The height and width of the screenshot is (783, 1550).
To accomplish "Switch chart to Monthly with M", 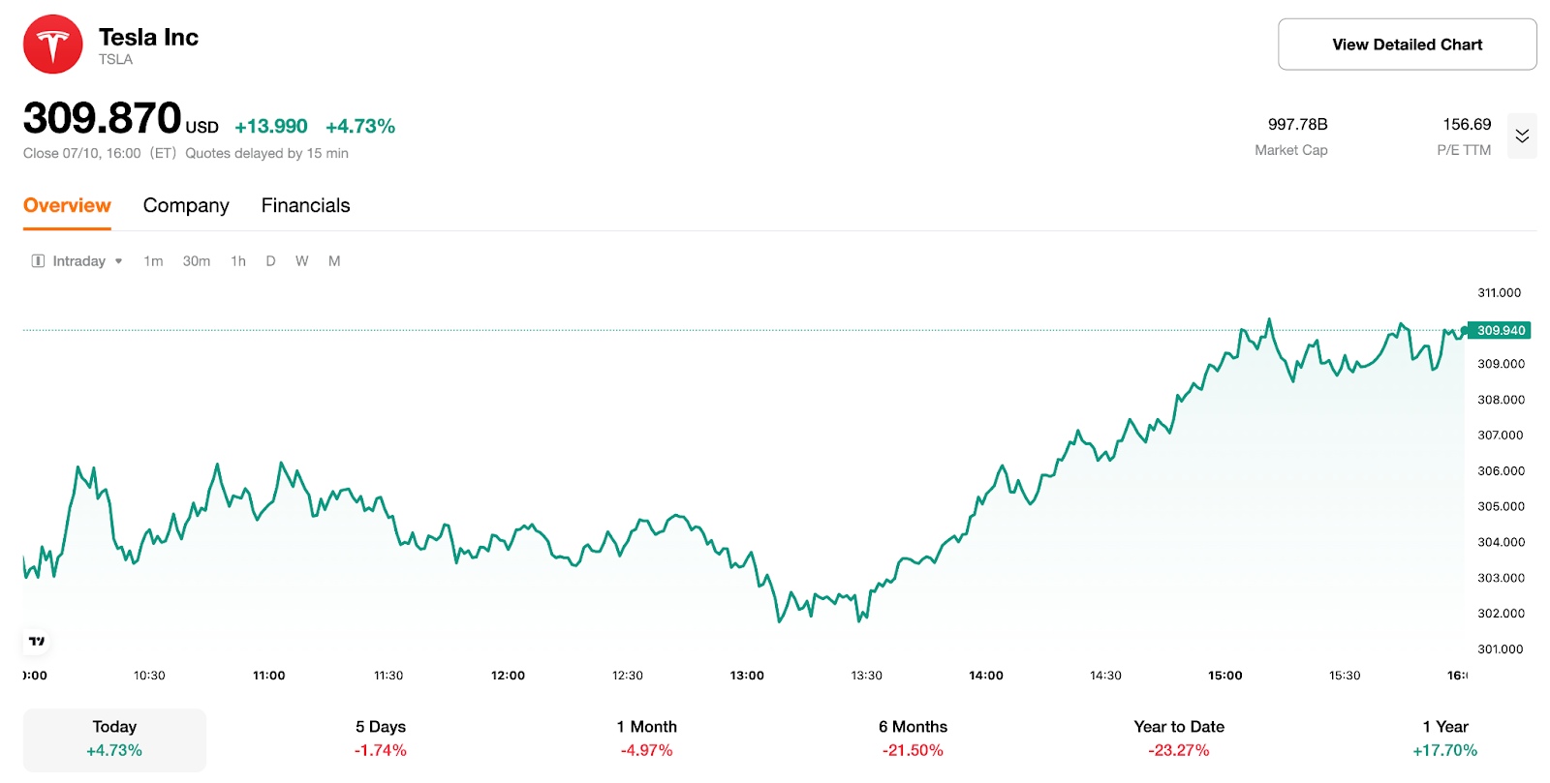I will 333,260.
